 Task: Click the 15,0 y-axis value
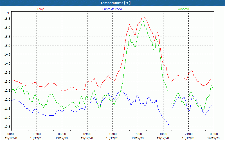click(x=7, y=46)
